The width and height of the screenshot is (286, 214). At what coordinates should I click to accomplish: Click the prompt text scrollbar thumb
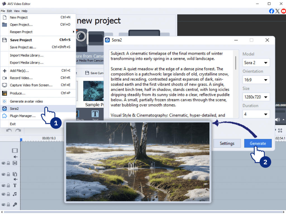click(236, 63)
